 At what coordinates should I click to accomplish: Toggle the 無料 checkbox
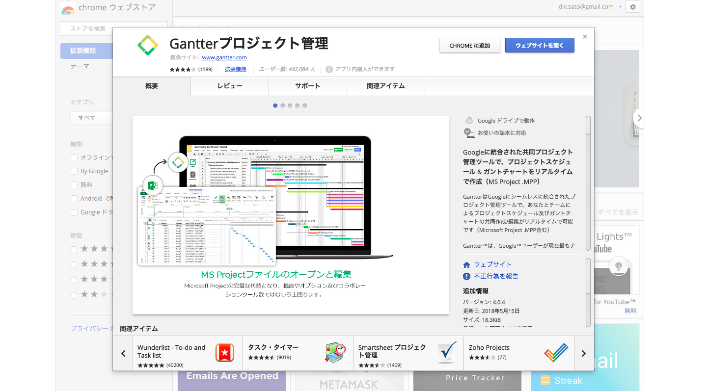coord(74,185)
